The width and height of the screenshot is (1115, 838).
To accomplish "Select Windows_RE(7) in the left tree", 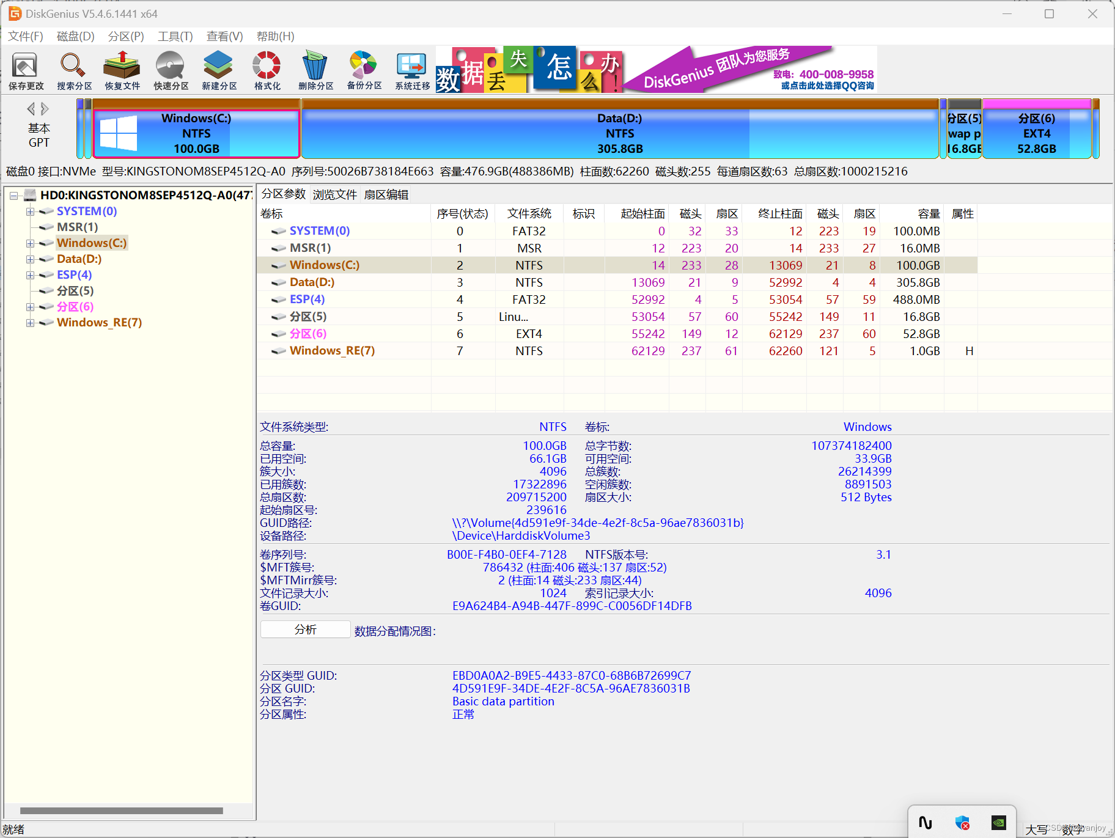I will (99, 322).
